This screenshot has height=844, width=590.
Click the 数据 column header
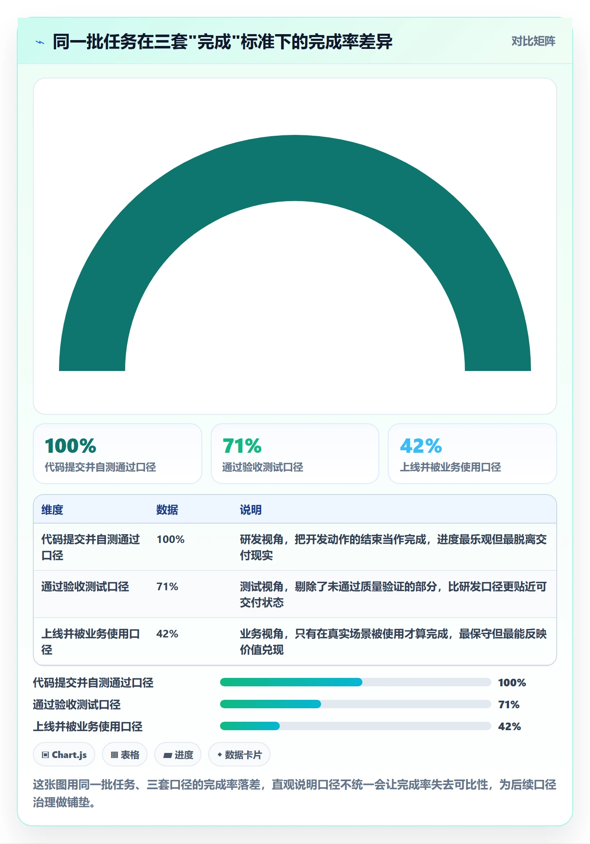pos(167,510)
